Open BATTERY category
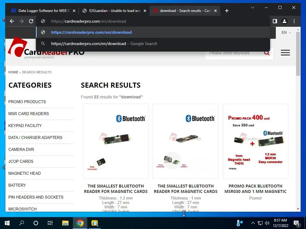The height and width of the screenshot is (229, 306). 17,185
